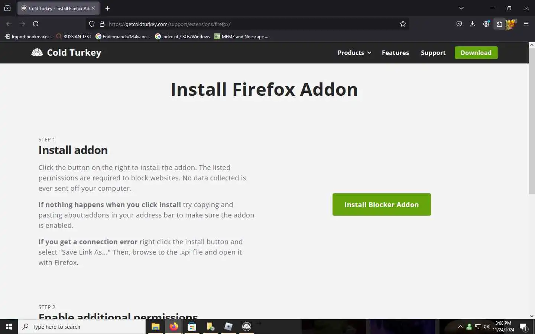Screen dimensions: 535x334
Task: Open the RUSSIAN TEST bookmark
Action: click(74, 36)
